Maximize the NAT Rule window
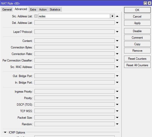The height and width of the screenshot is (137, 152). click(145, 3)
